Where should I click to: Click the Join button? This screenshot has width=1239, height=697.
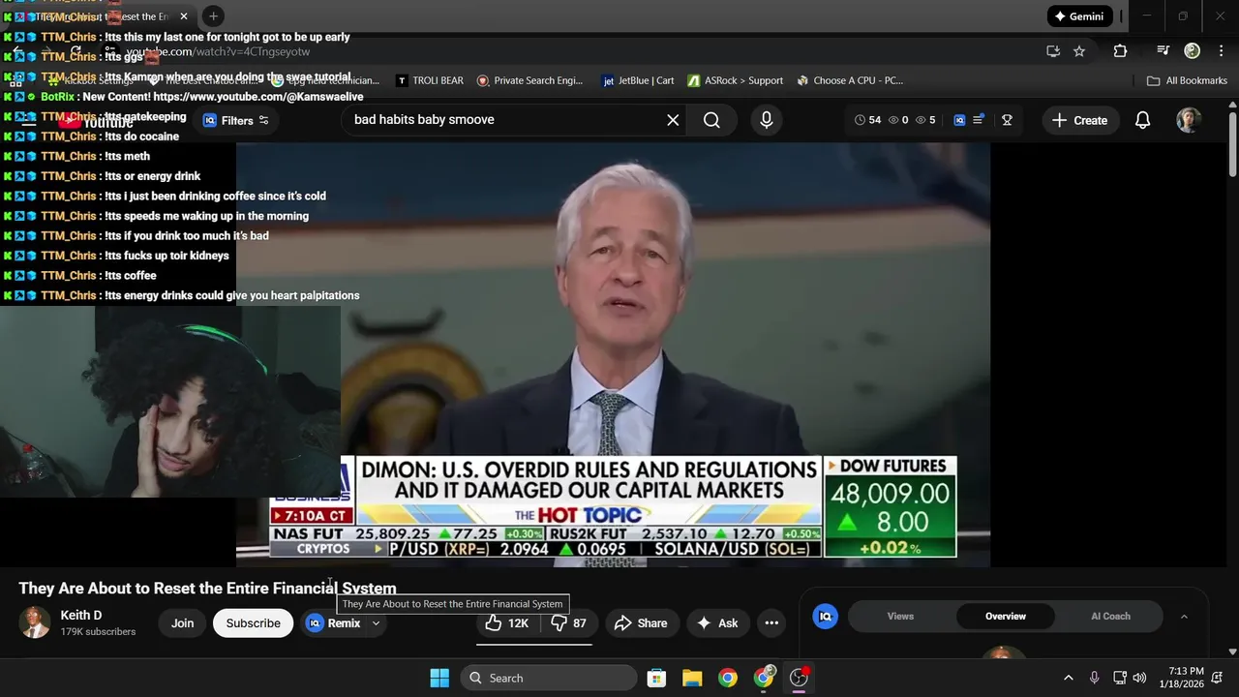[x=183, y=623]
